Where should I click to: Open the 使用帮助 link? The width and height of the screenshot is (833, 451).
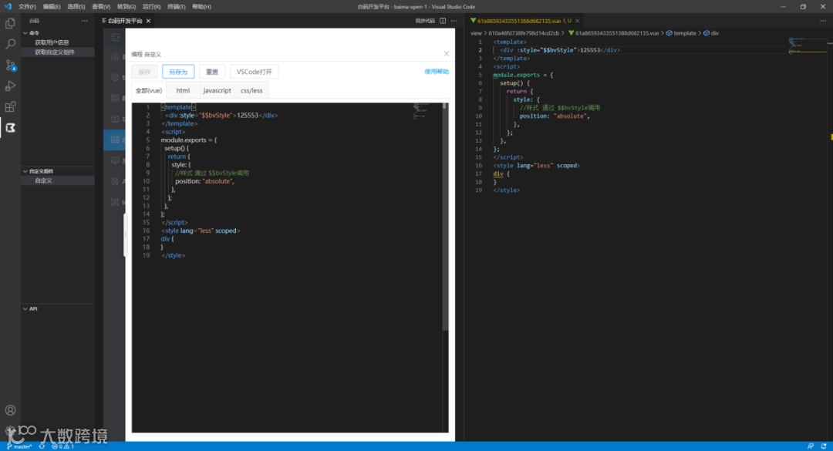436,72
